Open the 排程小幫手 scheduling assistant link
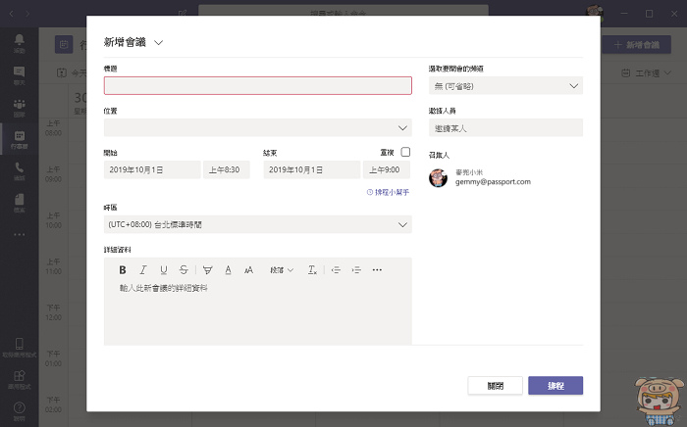This screenshot has height=427, width=687. 388,193
